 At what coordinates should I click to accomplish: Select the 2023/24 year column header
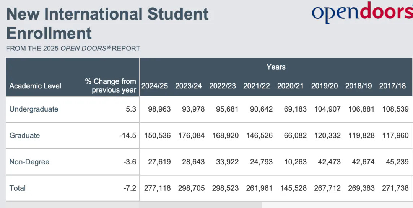(189, 86)
